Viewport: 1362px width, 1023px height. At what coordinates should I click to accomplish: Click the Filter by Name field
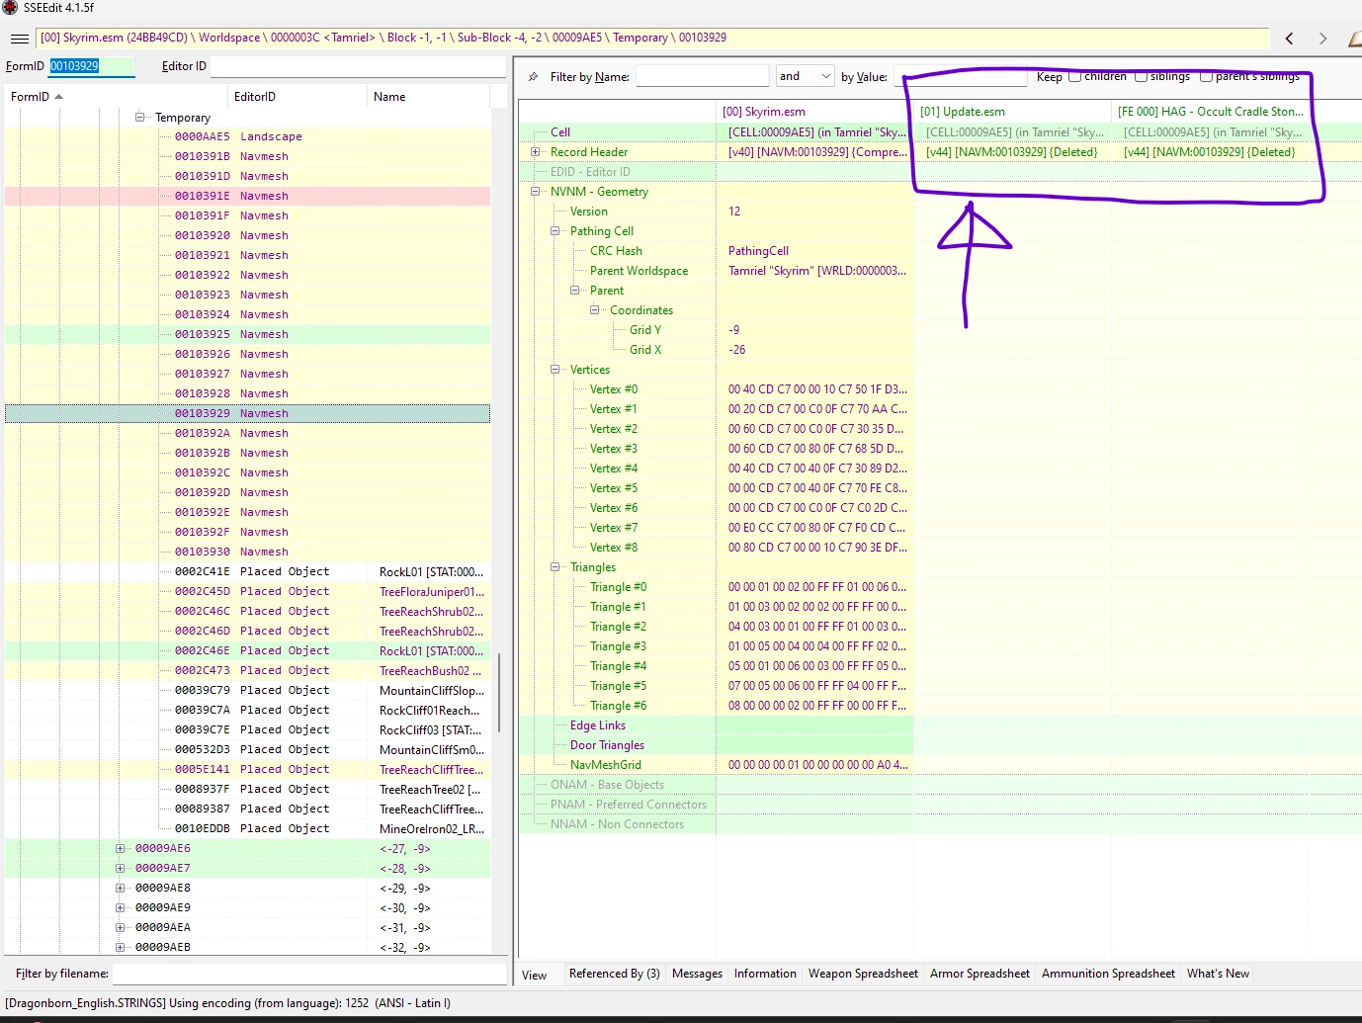(x=702, y=76)
